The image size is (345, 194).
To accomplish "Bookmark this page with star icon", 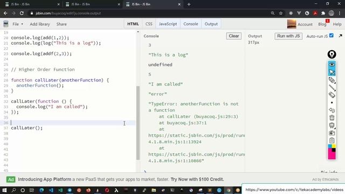I will pyautogui.click(x=281, y=13).
